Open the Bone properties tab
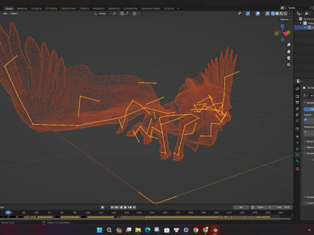Viewport: 314px width, 235px height. pyautogui.click(x=298, y=161)
